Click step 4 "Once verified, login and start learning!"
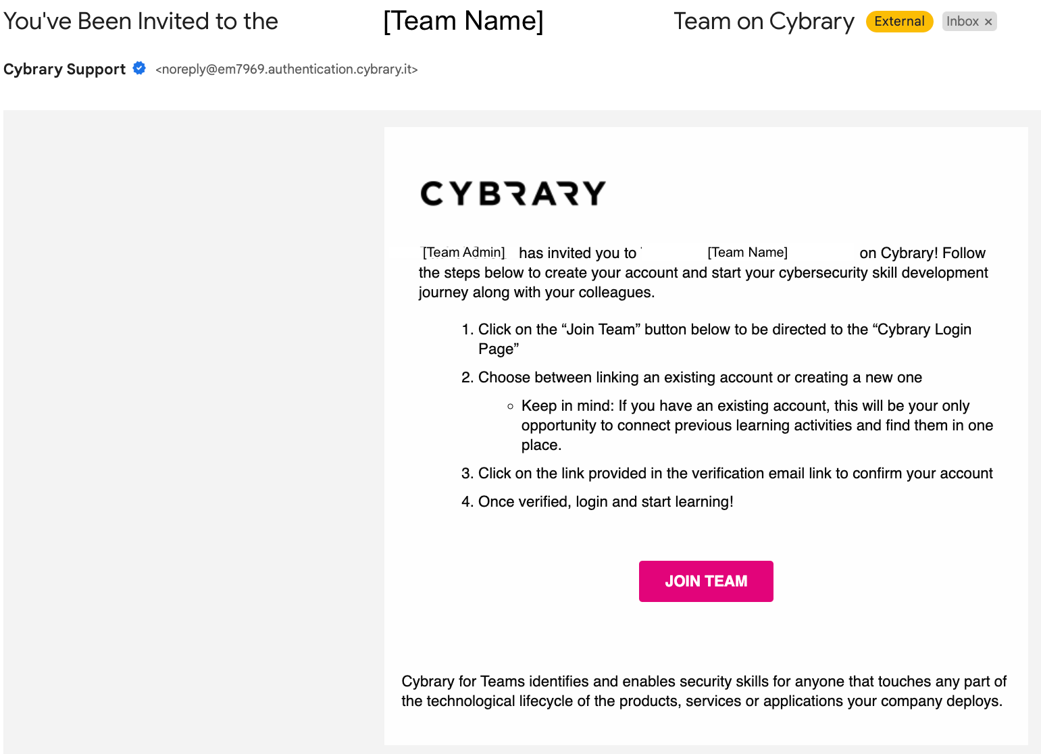Image resolution: width=1041 pixels, height=754 pixels. coord(605,502)
